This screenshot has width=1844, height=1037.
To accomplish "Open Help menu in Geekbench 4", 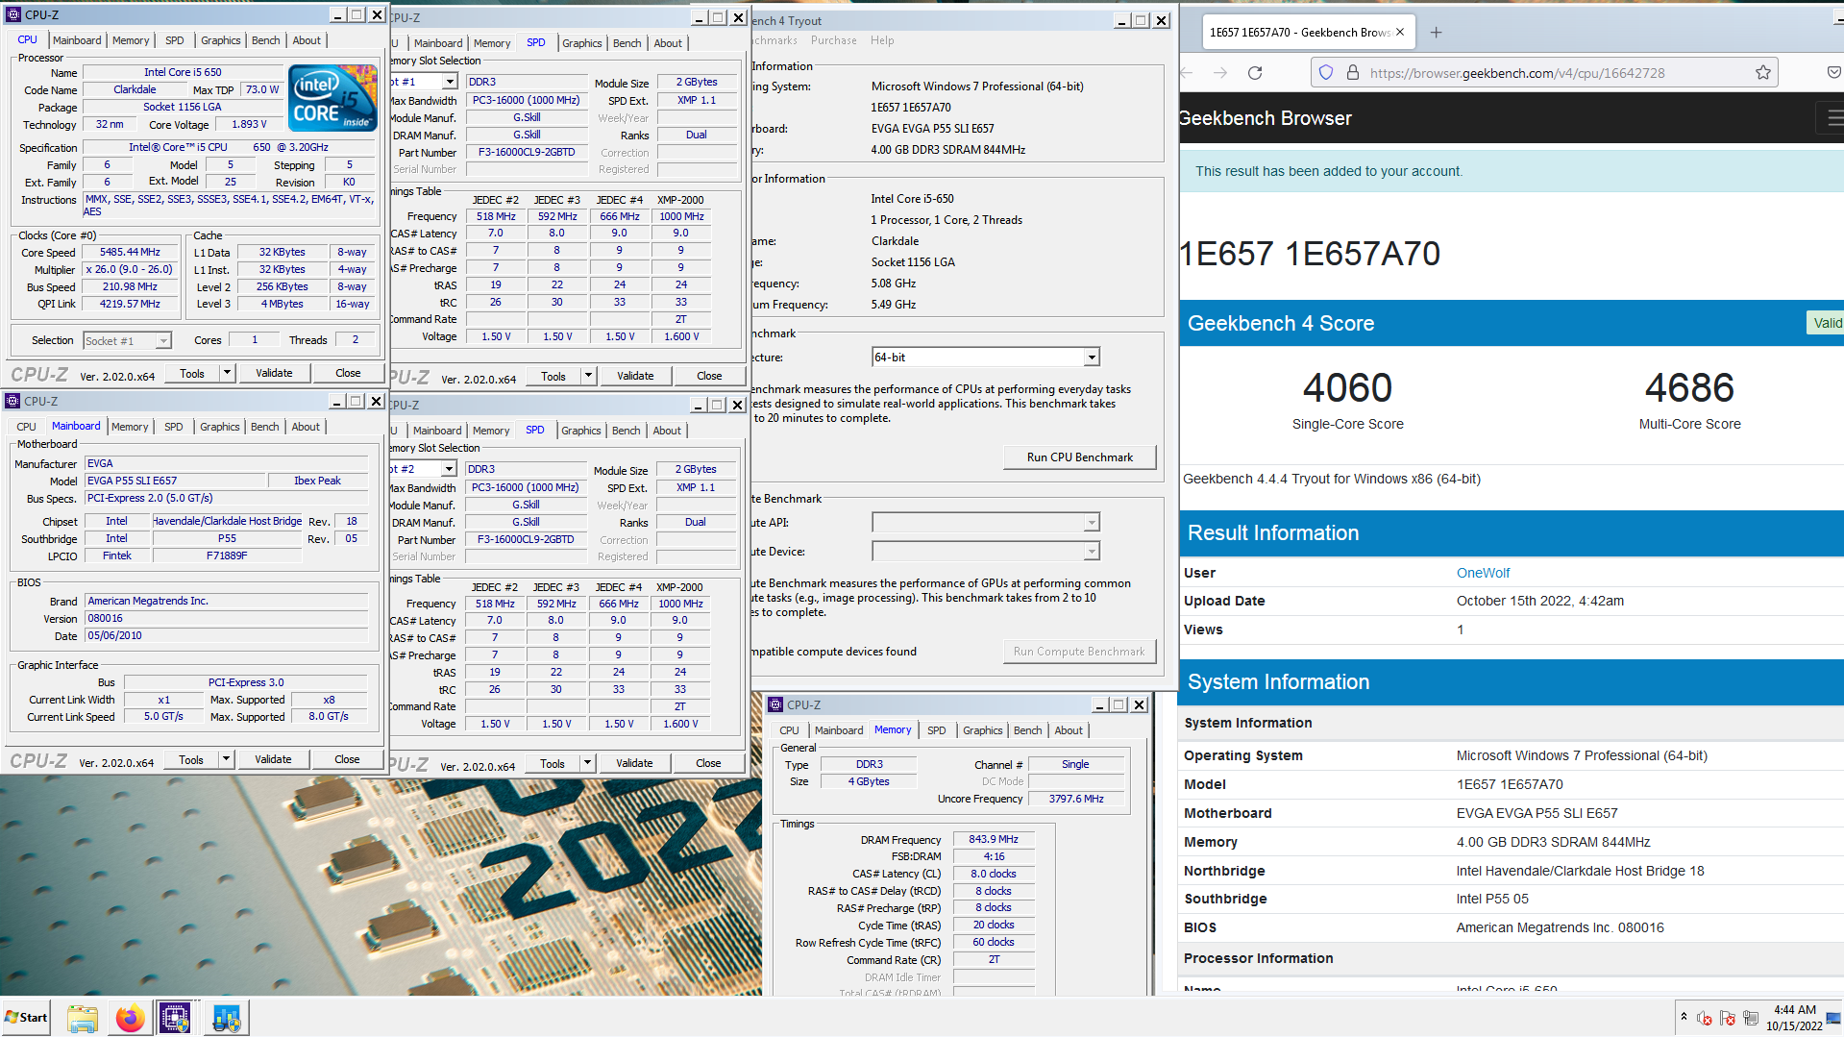I will click(882, 40).
